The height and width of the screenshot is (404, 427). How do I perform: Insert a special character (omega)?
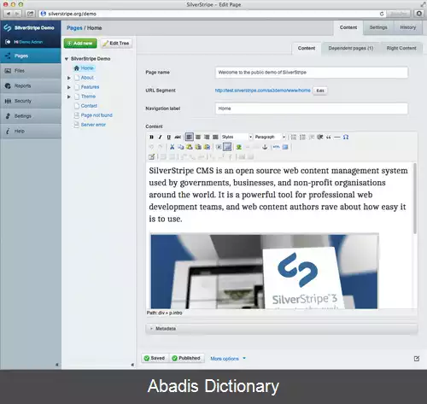click(346, 137)
